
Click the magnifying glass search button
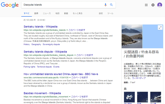pos(112,5)
